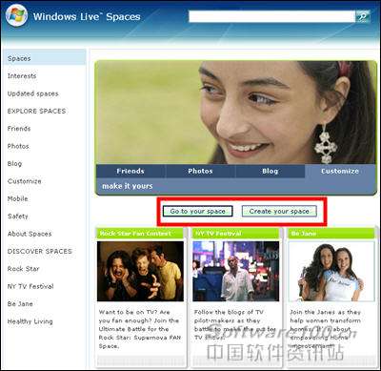Select the Blog banner tab
Viewport: 381px width, 371px height.
point(271,171)
